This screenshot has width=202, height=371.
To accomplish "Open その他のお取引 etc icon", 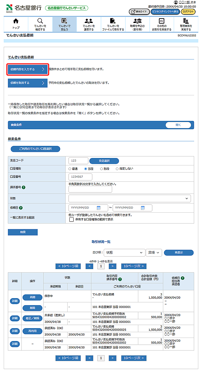I will pos(161,21).
